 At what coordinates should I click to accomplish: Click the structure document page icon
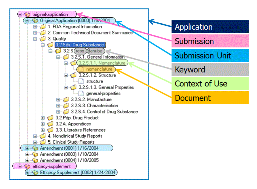pyautogui.click(x=81, y=81)
